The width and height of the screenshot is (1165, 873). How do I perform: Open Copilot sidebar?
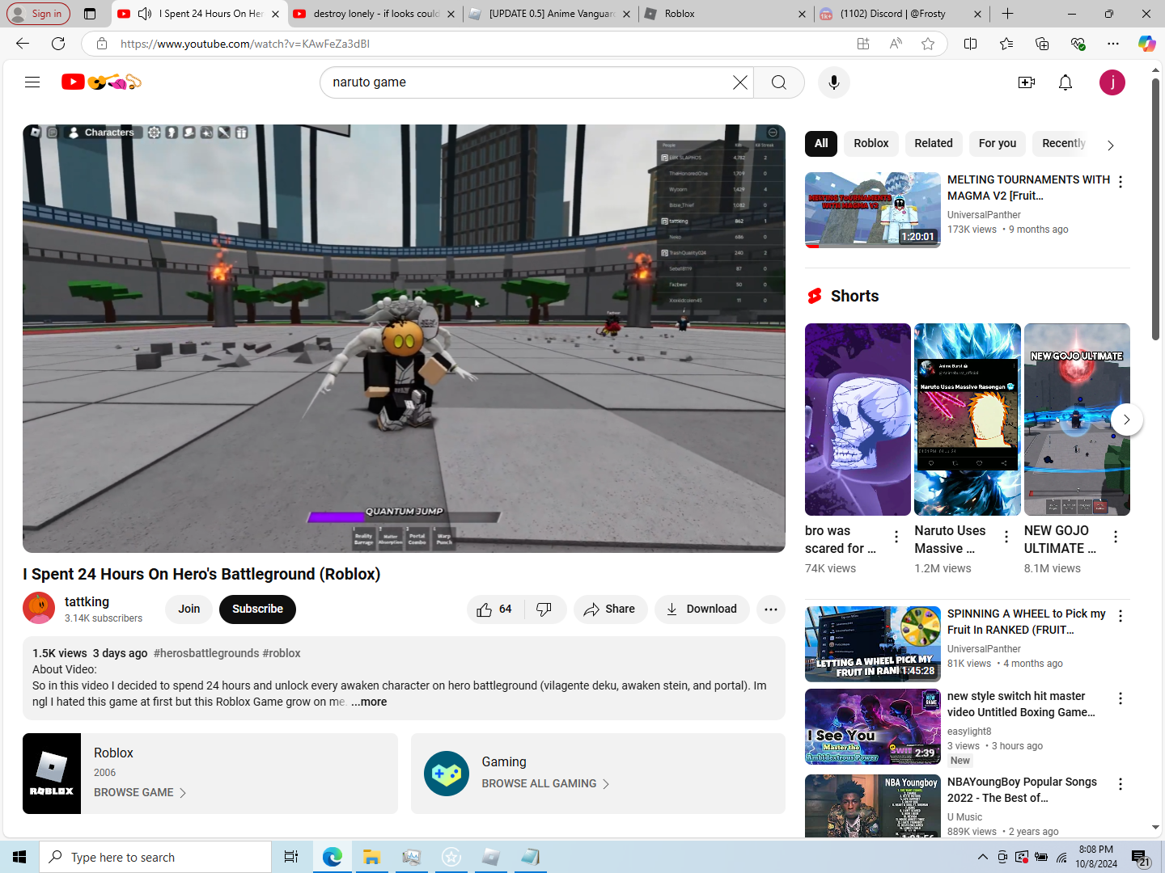1147,44
